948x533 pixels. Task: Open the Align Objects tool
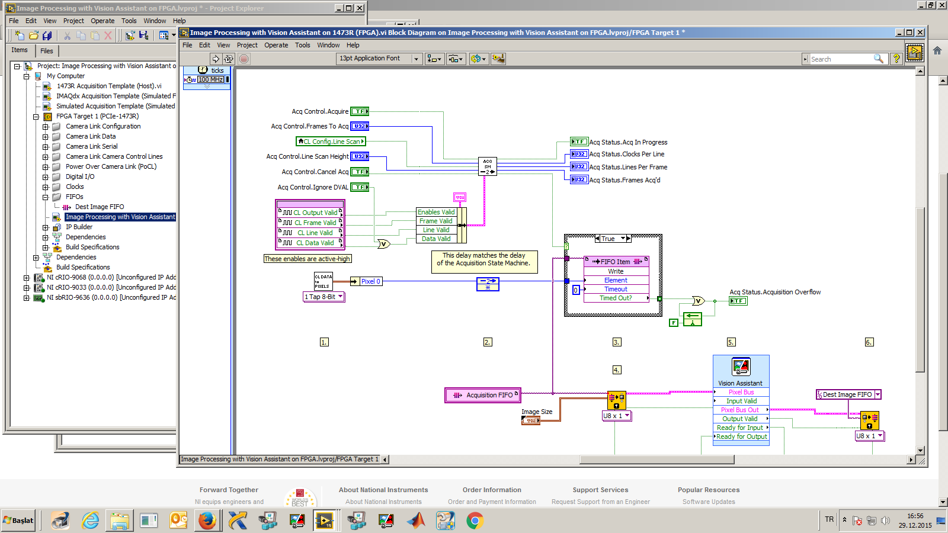point(434,59)
